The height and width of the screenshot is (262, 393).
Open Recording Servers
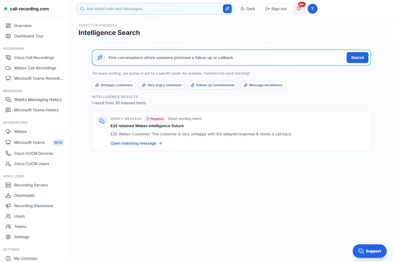click(35, 185)
